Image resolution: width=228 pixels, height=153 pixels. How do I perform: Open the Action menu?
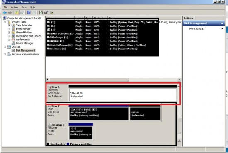[15, 7]
